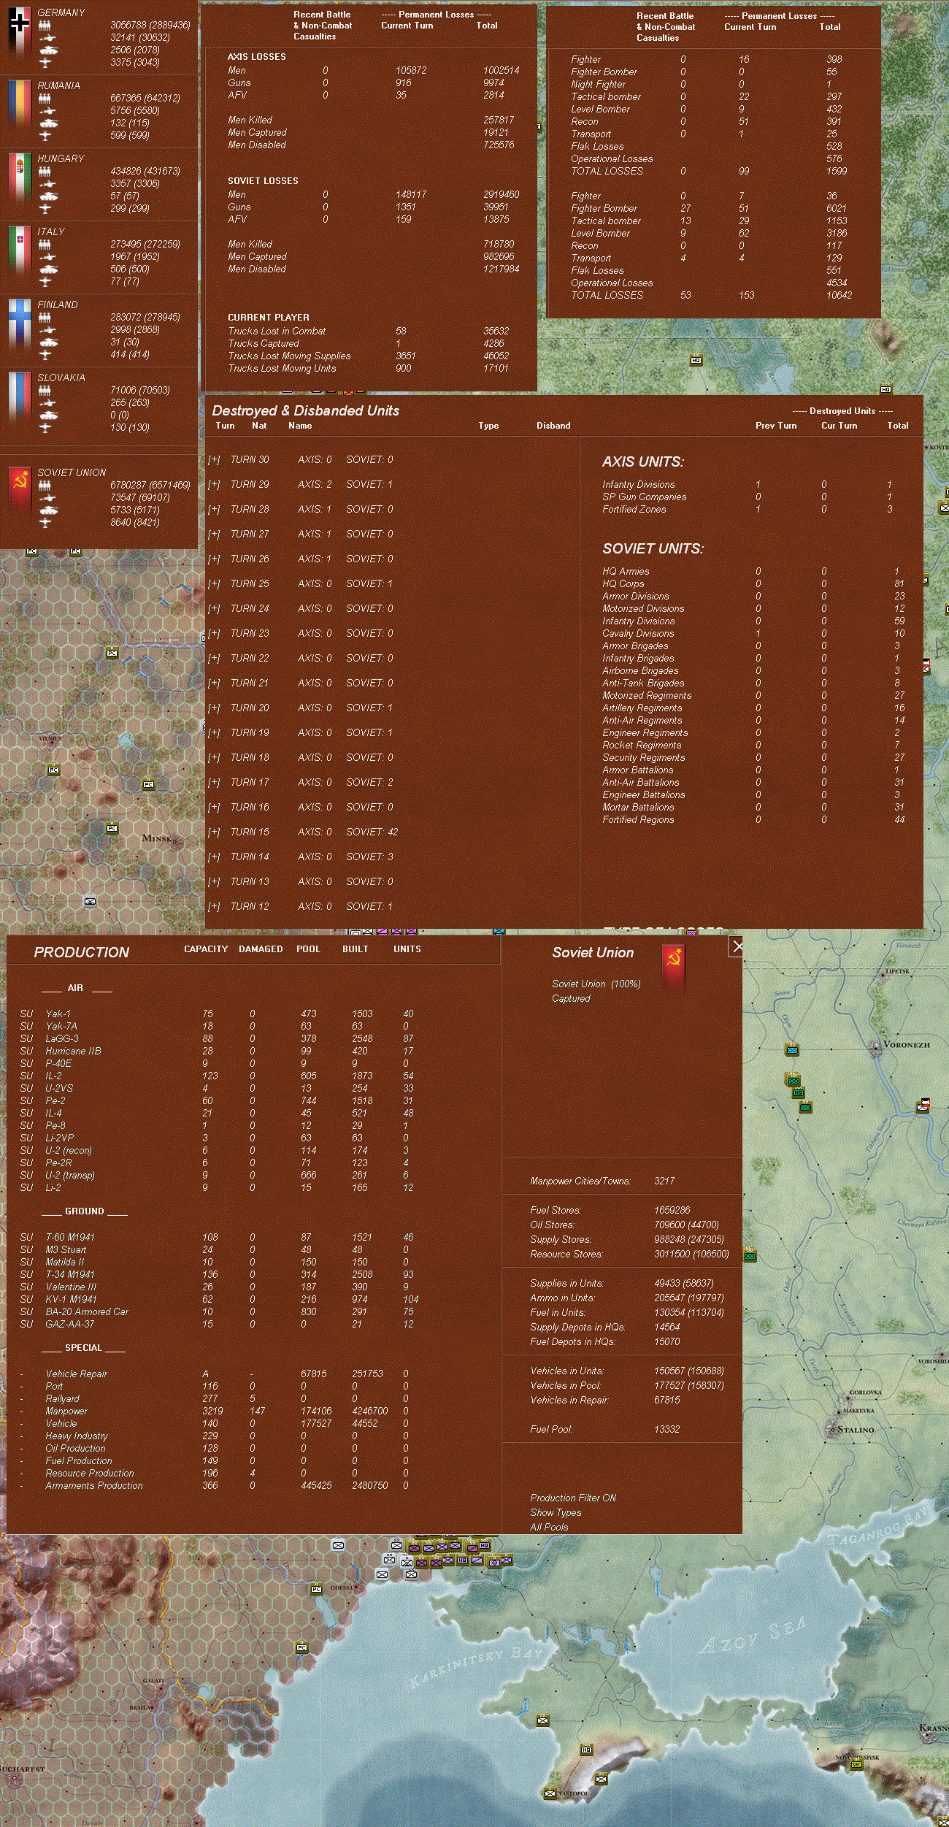Expand the TURN 12 destroyed units row

tap(214, 907)
